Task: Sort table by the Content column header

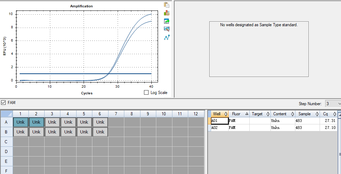Action: 283,114
